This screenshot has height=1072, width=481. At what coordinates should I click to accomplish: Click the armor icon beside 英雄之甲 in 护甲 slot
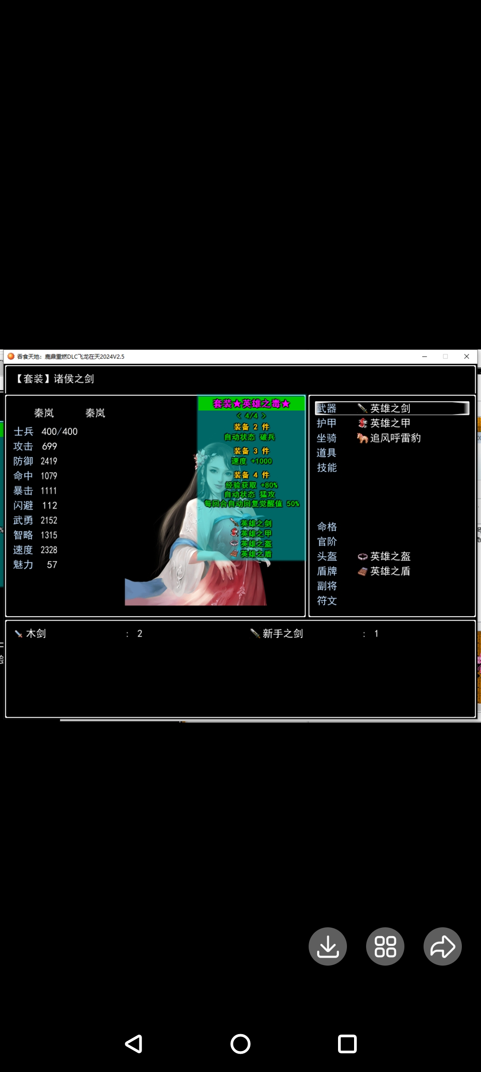click(x=363, y=423)
